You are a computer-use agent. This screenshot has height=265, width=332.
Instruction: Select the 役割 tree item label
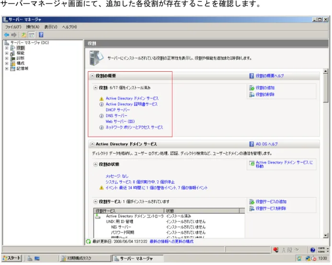coord(21,48)
